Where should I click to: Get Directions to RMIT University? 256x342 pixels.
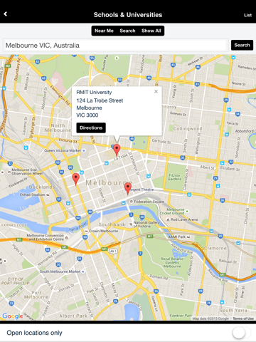pos(91,128)
